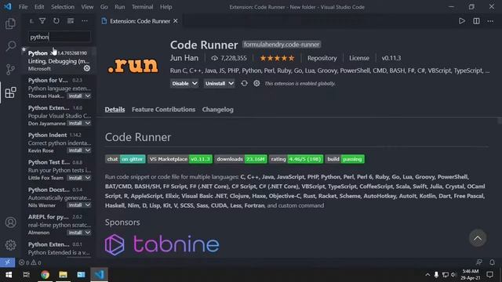Click the five-star rating
502x282 pixels.
(277, 58)
